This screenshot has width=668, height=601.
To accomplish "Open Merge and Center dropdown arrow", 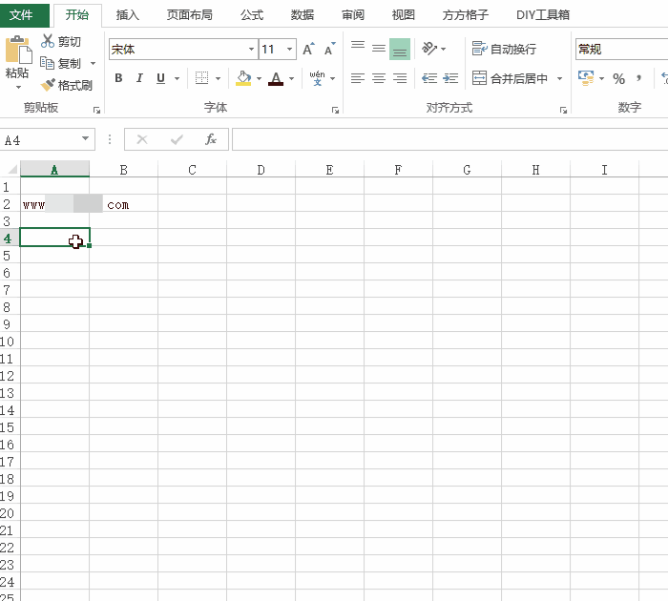I will [560, 78].
